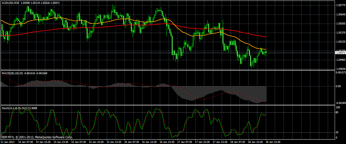
Task: Click the 15 Jan 07:30 time label
Action: tap(78, 142)
